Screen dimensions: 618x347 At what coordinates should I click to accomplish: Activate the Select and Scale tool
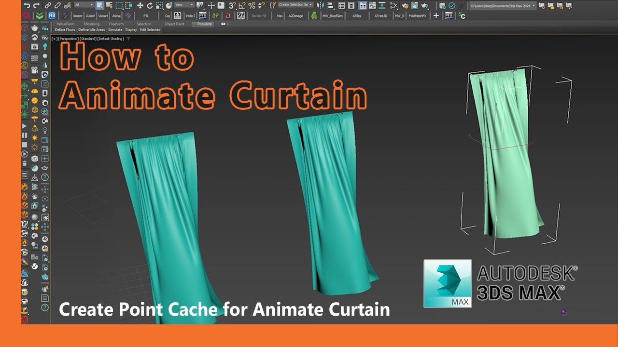159,5
